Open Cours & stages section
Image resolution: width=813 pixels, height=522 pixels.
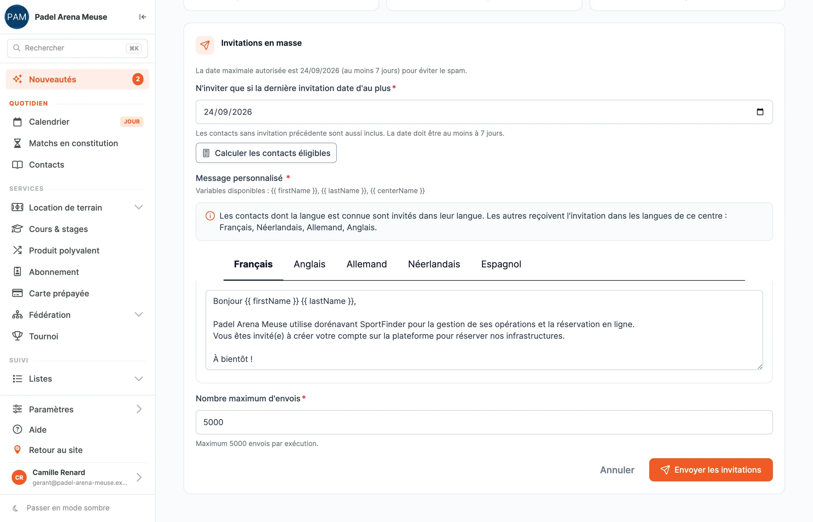click(77, 229)
